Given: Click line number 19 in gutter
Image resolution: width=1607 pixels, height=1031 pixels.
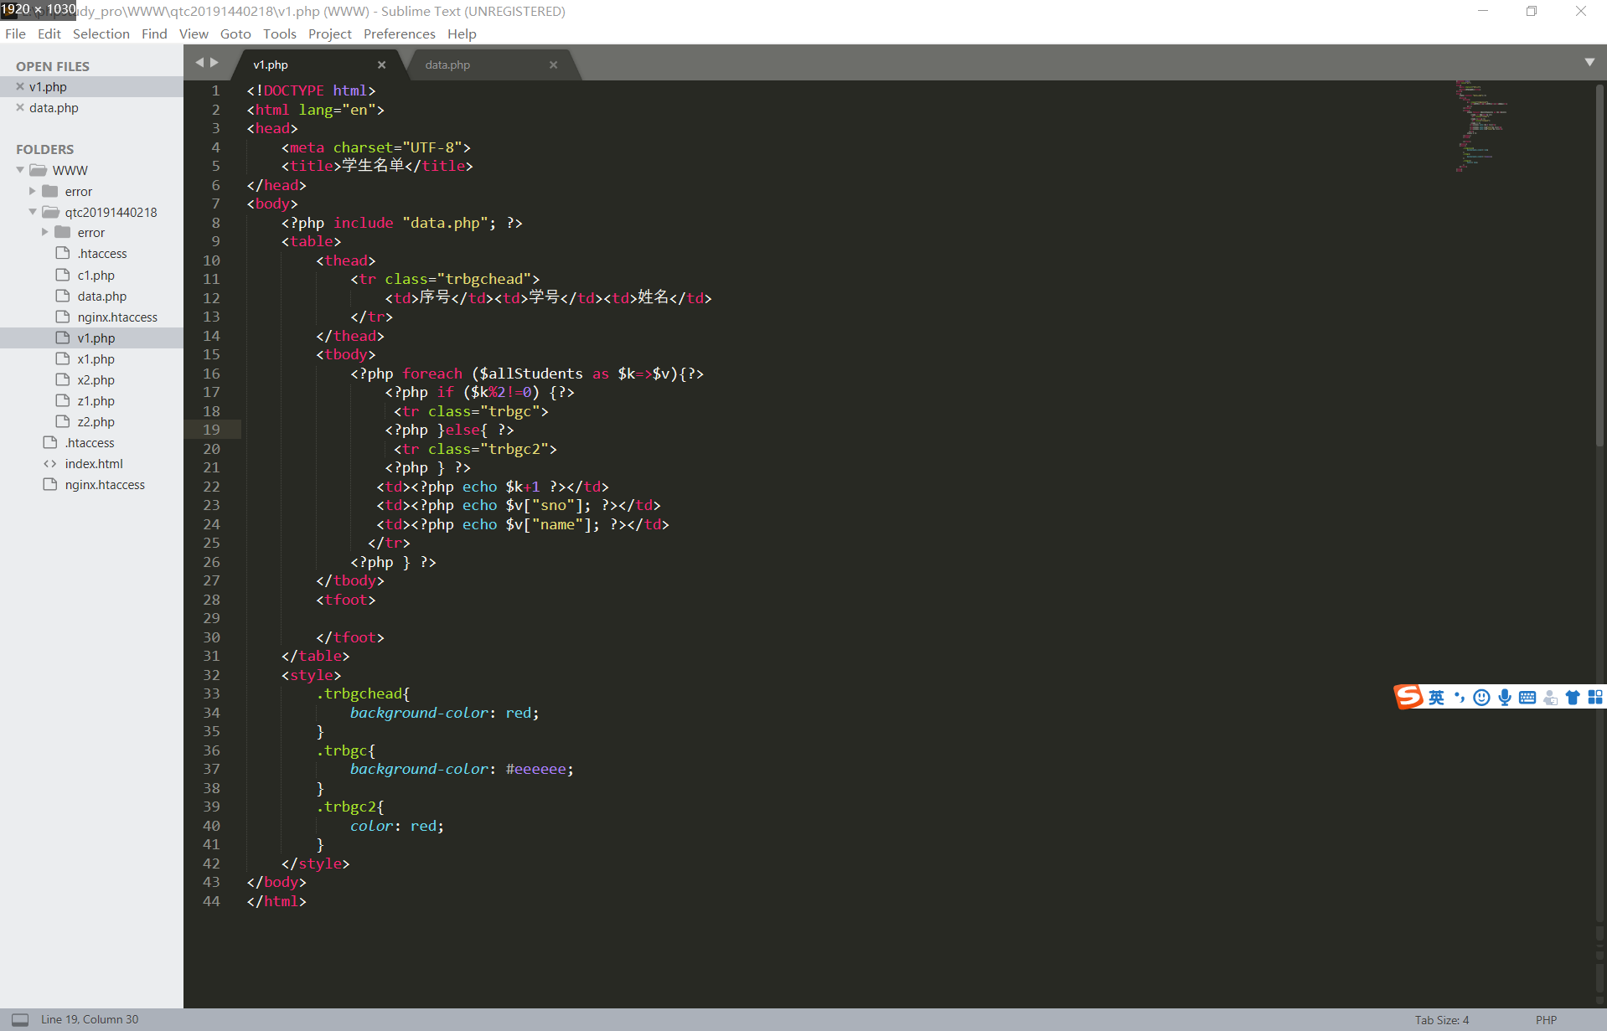Looking at the screenshot, I should pyautogui.click(x=211, y=430).
